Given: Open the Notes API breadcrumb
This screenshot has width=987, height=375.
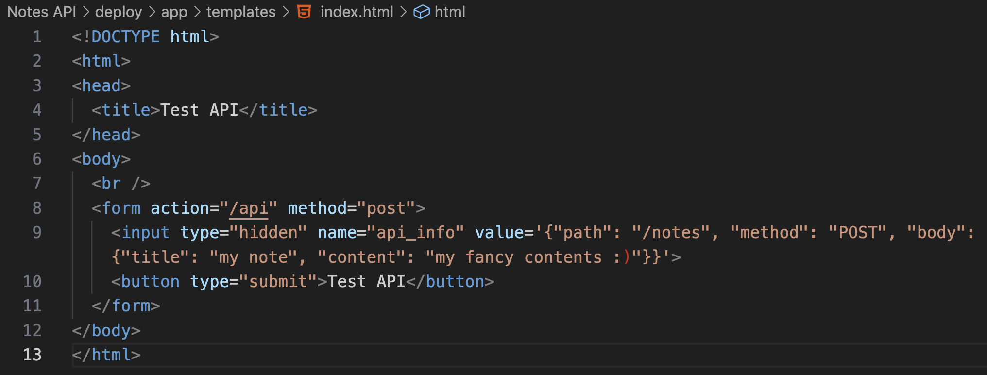Looking at the screenshot, I should 42,12.
